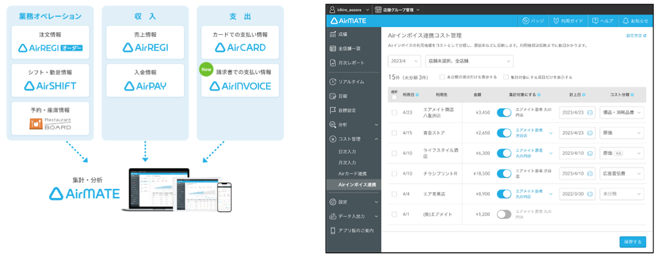This screenshot has width=658, height=260.
Task: Click the AirCARD logo in the diagram
Action: [x=240, y=48]
